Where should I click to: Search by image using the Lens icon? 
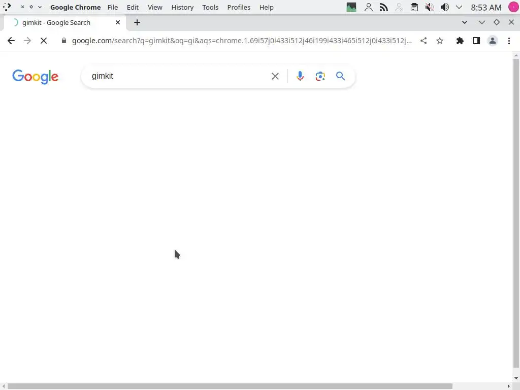click(x=320, y=76)
